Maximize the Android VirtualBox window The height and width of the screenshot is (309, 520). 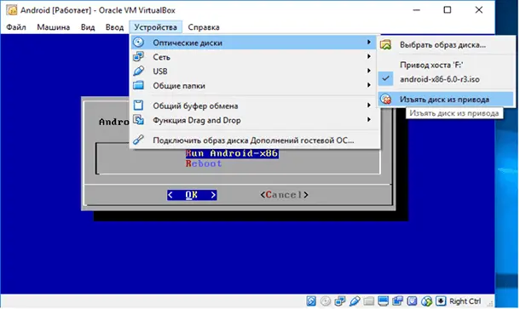pos(448,10)
